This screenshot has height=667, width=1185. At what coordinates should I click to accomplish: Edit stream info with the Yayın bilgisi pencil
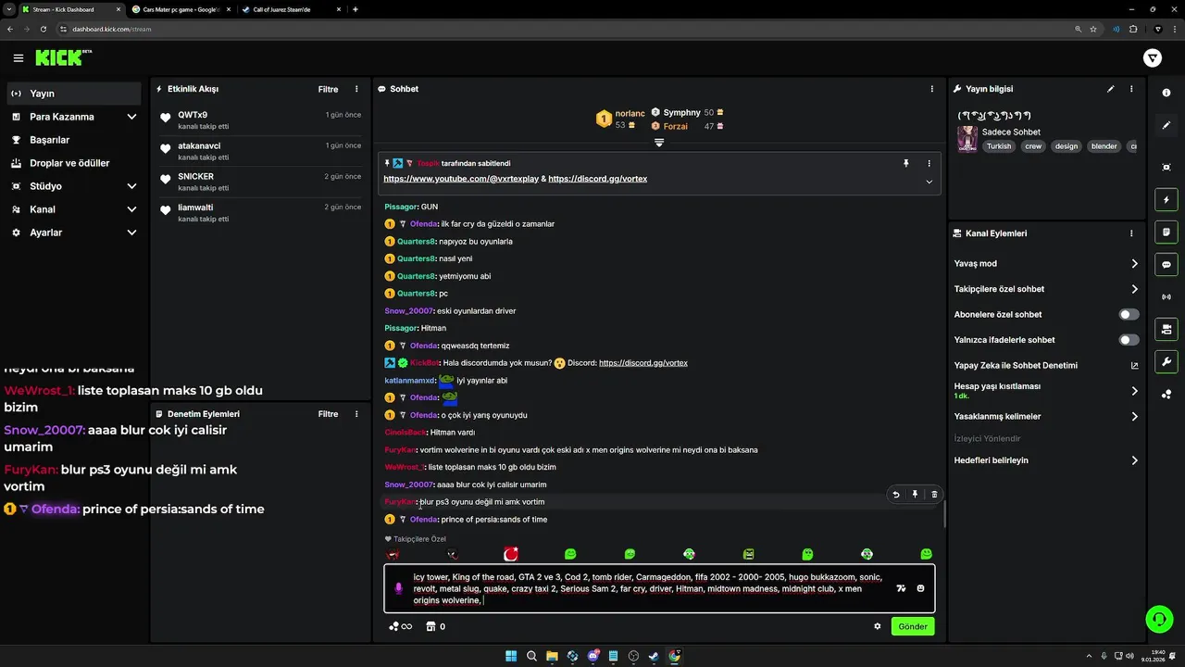coord(1111,89)
